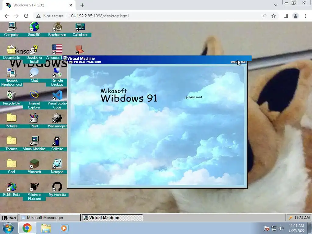Click the Wibdows start button

pos(9,218)
